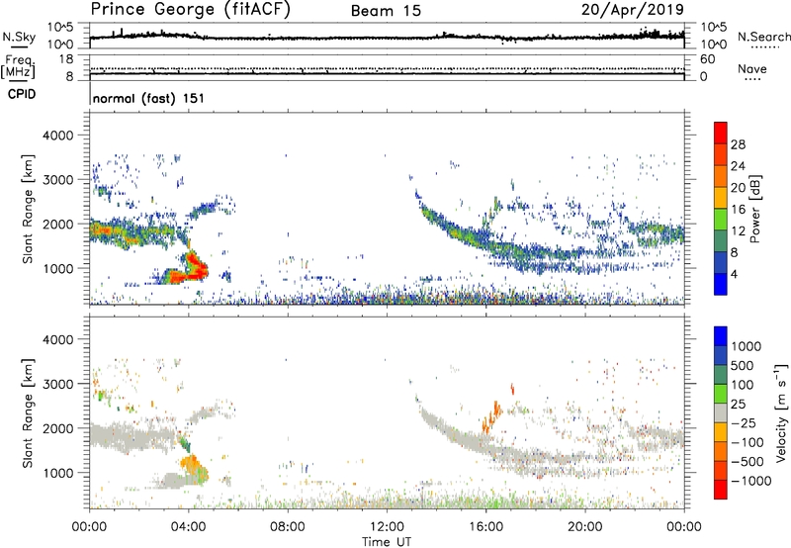The height and width of the screenshot is (548, 791).
Task: Click the '28' tick on Power color bar
Action: pyautogui.click(x=738, y=144)
